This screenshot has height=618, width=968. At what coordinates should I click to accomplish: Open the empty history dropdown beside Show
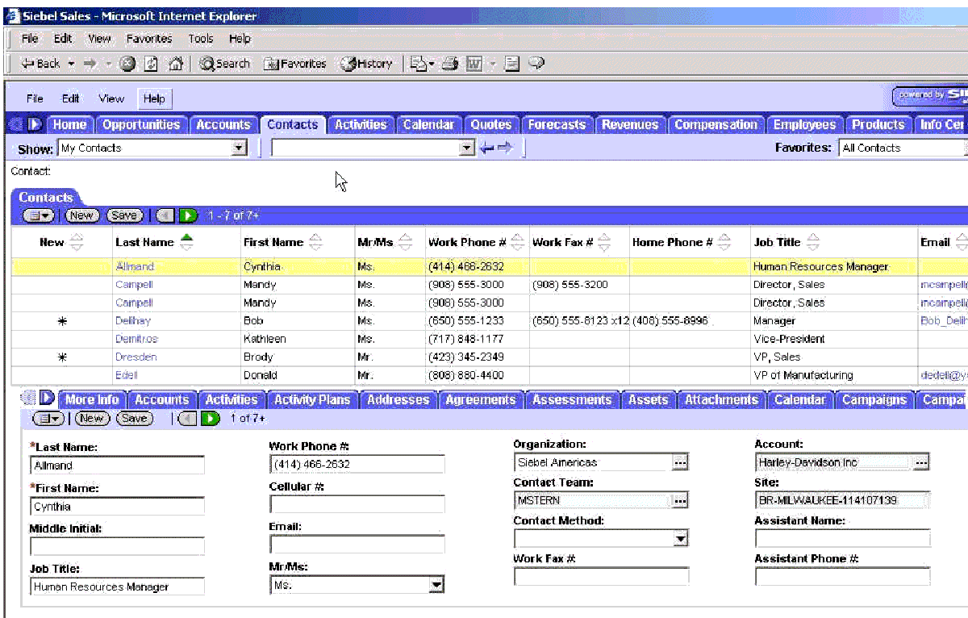[x=466, y=148]
